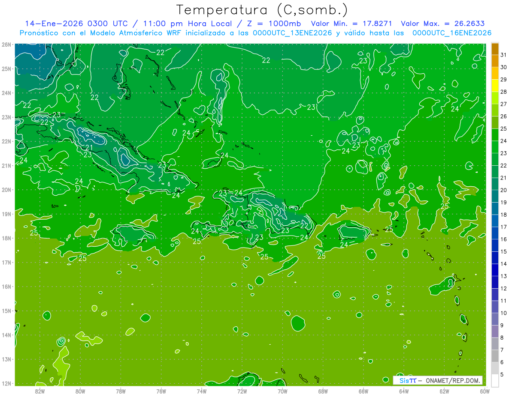Screen dimensions: 515x397
Task: Click the gray color bar segment between 6 and 7
Action: coord(495,356)
